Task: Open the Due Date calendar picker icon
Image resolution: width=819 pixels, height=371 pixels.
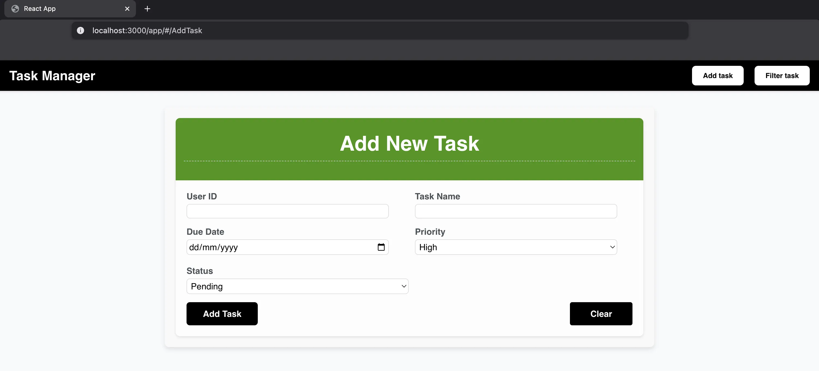Action: click(x=381, y=247)
